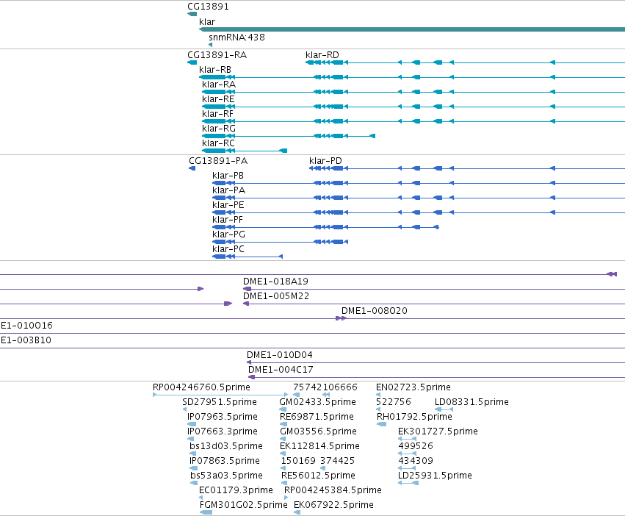Click RE56012.5prime EST label
Viewport: 625px width, 516px height.
pyautogui.click(x=318, y=476)
